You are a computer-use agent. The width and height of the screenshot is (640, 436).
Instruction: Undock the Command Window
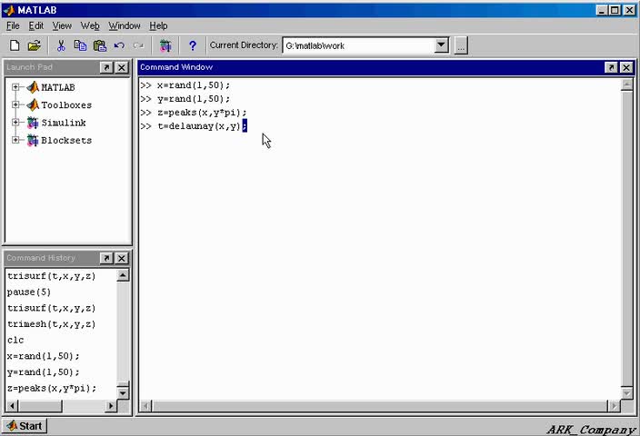tap(611, 67)
